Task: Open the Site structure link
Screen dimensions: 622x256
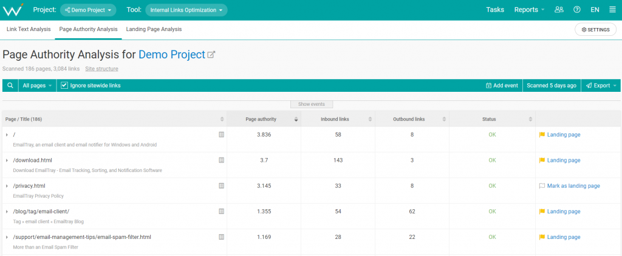Action: click(x=101, y=69)
